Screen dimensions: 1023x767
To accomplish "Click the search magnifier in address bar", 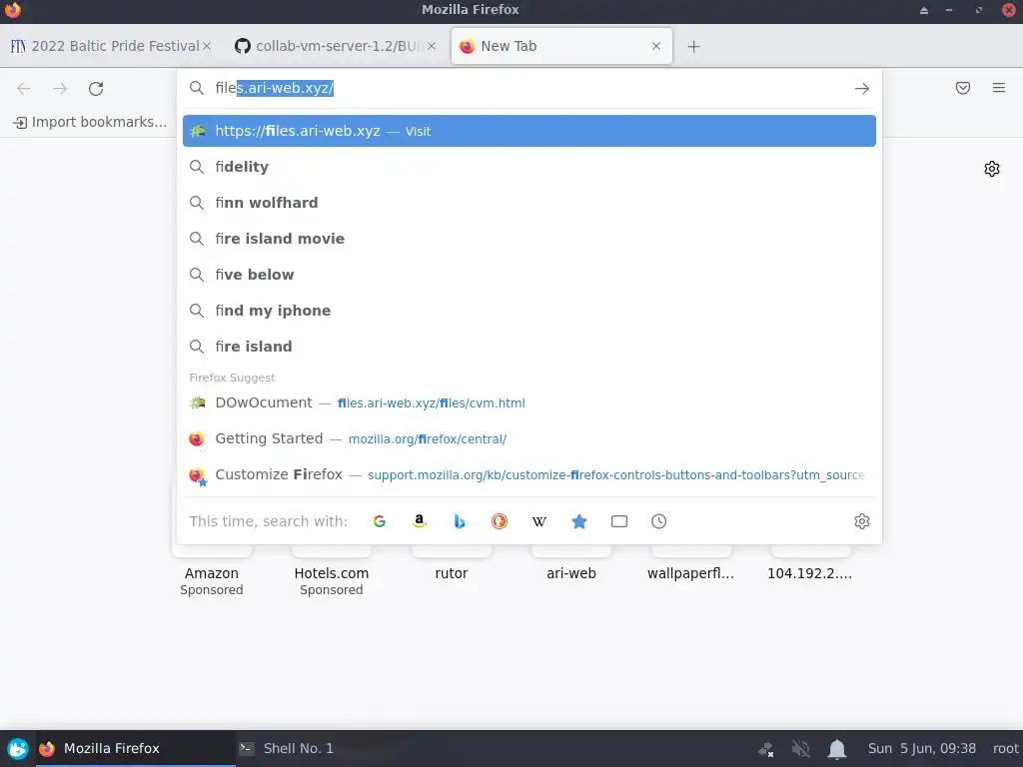I will [197, 88].
